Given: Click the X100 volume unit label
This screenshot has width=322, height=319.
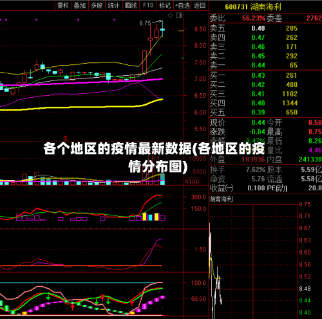Looking at the screenshot, I should pyautogui.click(x=192, y=181).
